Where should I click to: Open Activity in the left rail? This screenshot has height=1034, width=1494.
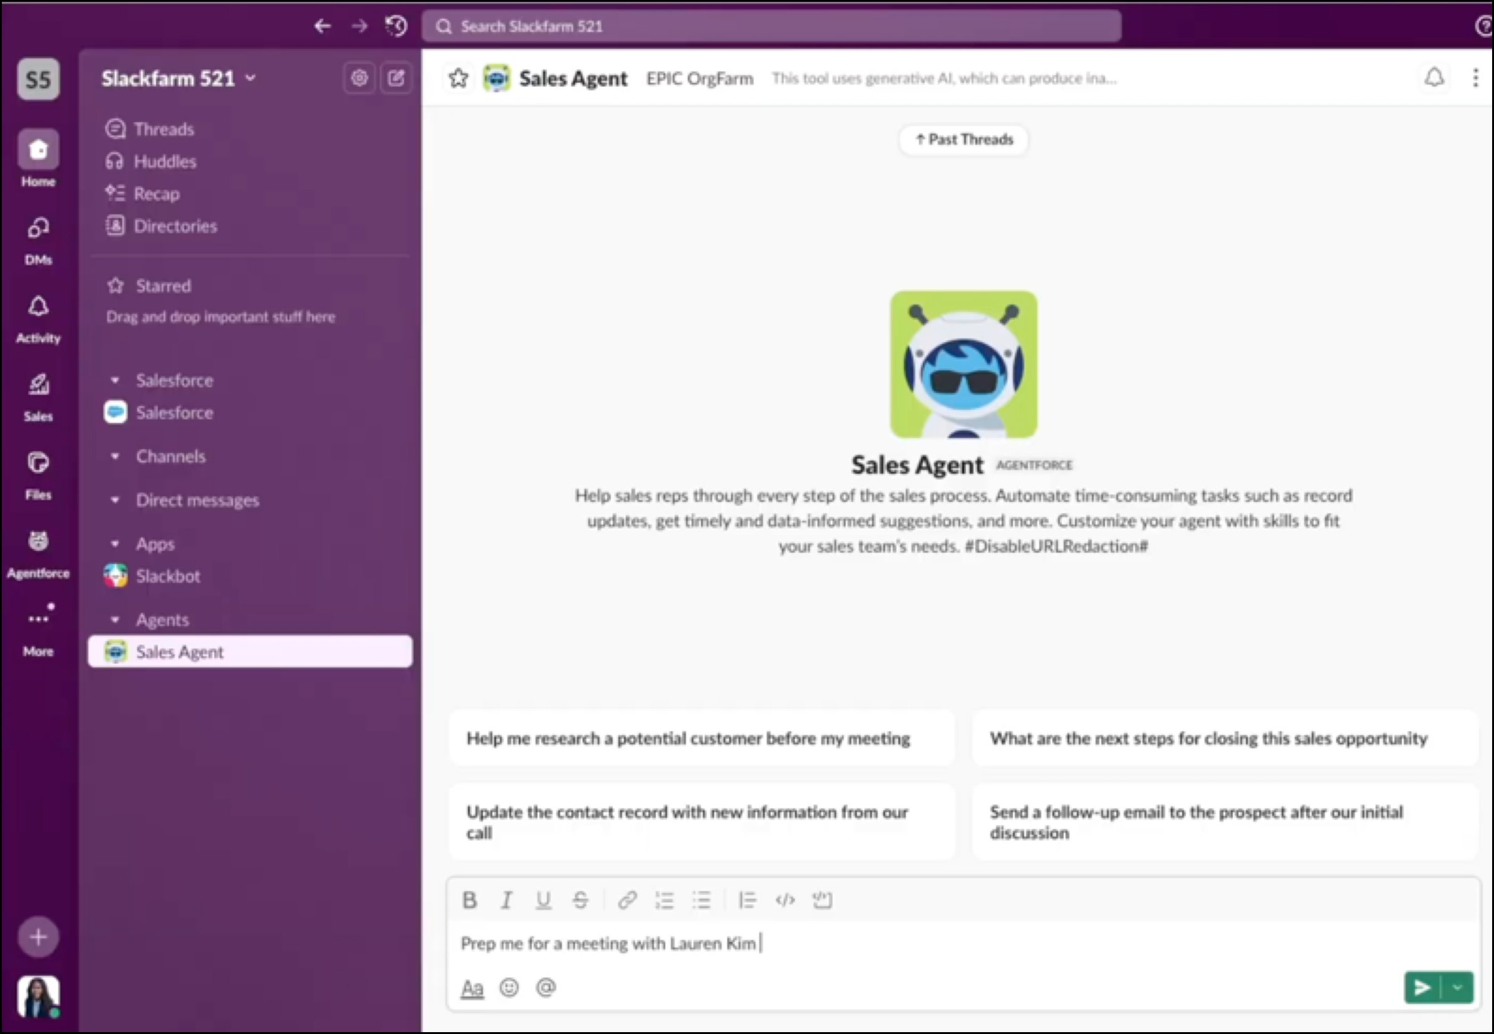[x=38, y=320]
